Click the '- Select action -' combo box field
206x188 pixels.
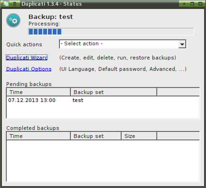pyautogui.click(x=122, y=44)
